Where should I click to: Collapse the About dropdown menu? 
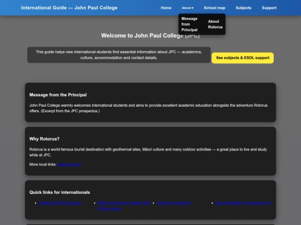187,8
